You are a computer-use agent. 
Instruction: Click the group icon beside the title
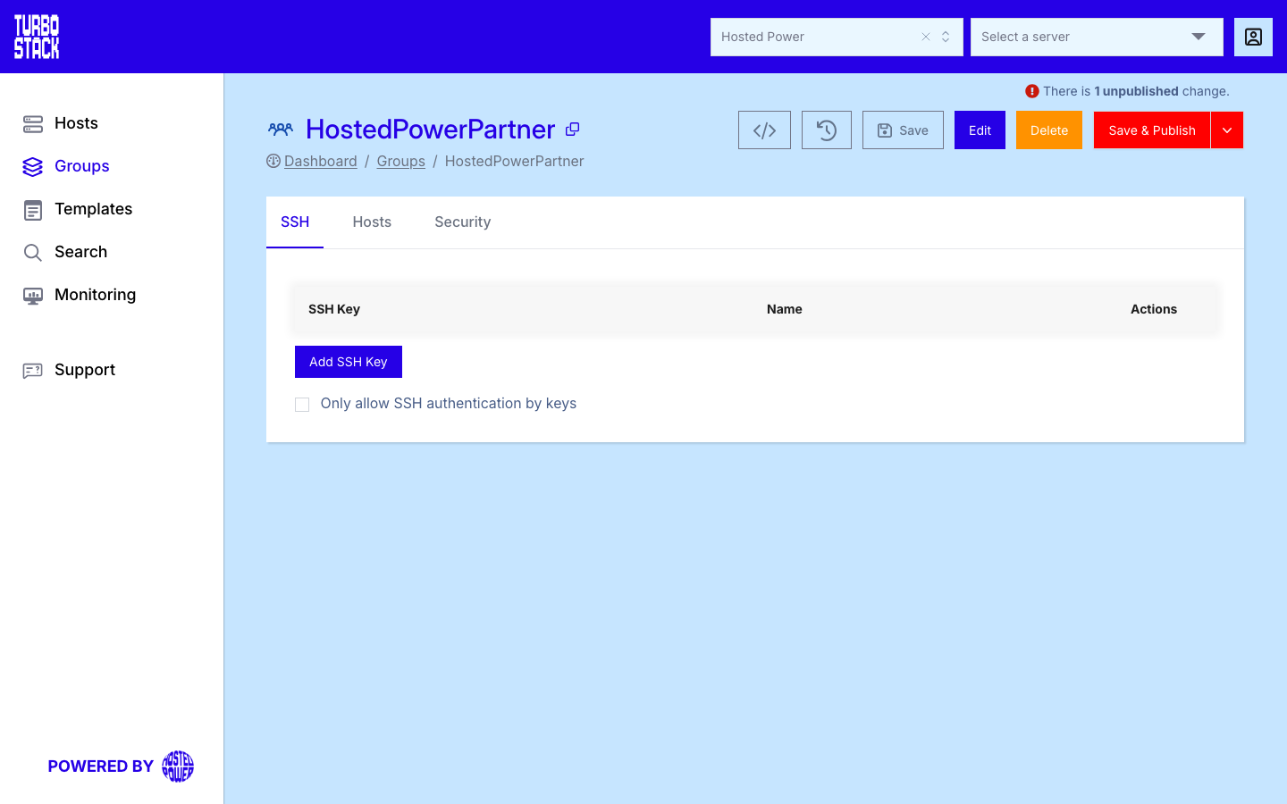point(280,130)
